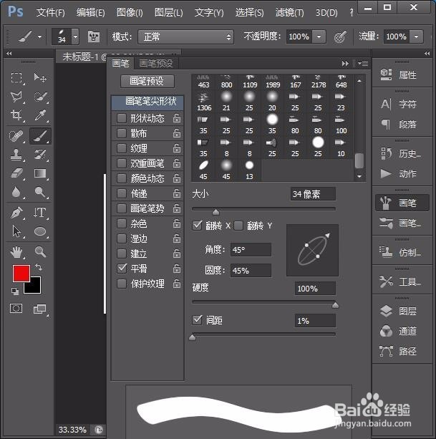Click the red foreground color swatch

(21, 274)
